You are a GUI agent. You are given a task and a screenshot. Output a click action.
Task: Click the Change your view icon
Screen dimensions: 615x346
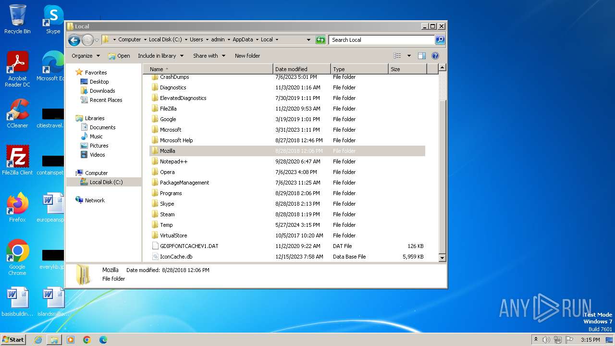point(397,56)
